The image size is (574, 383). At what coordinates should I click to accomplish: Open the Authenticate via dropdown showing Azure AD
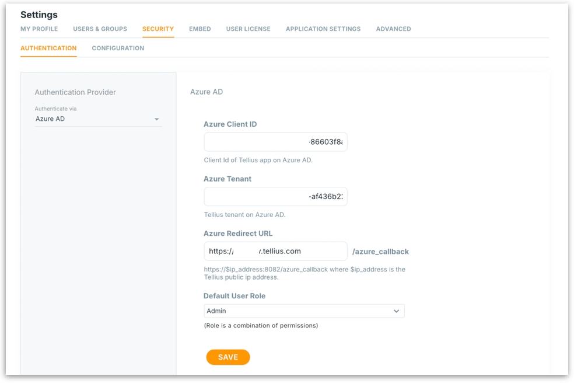[x=93, y=119]
